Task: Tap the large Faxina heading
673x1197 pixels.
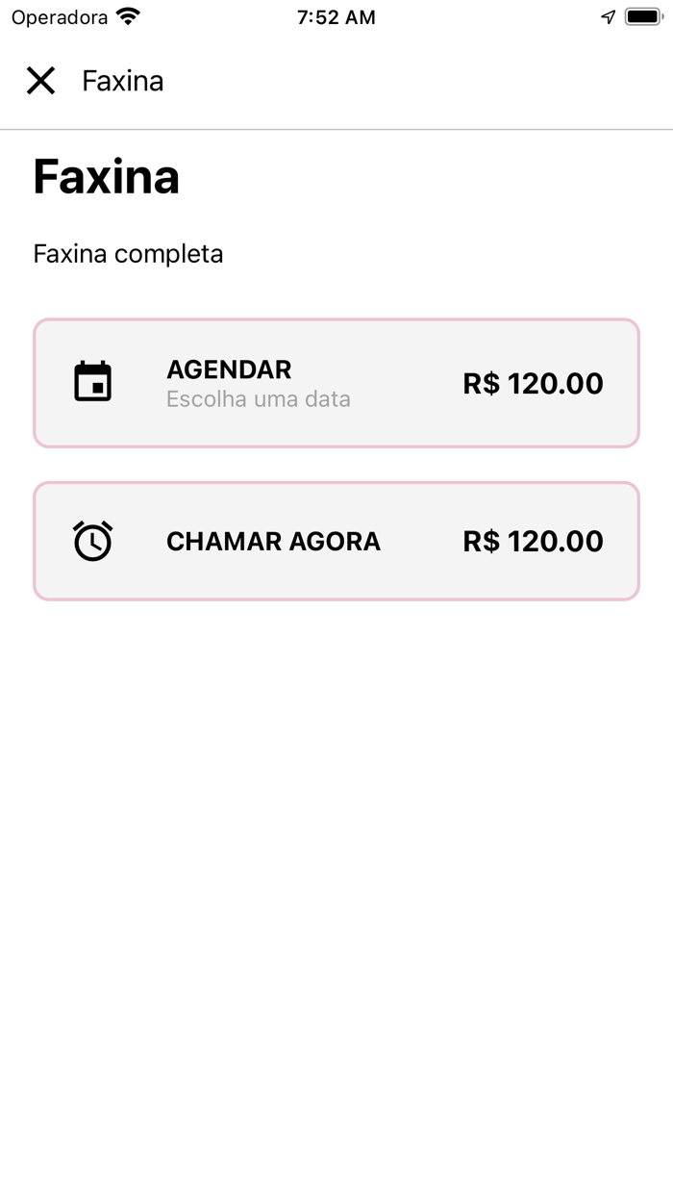Action: click(106, 177)
